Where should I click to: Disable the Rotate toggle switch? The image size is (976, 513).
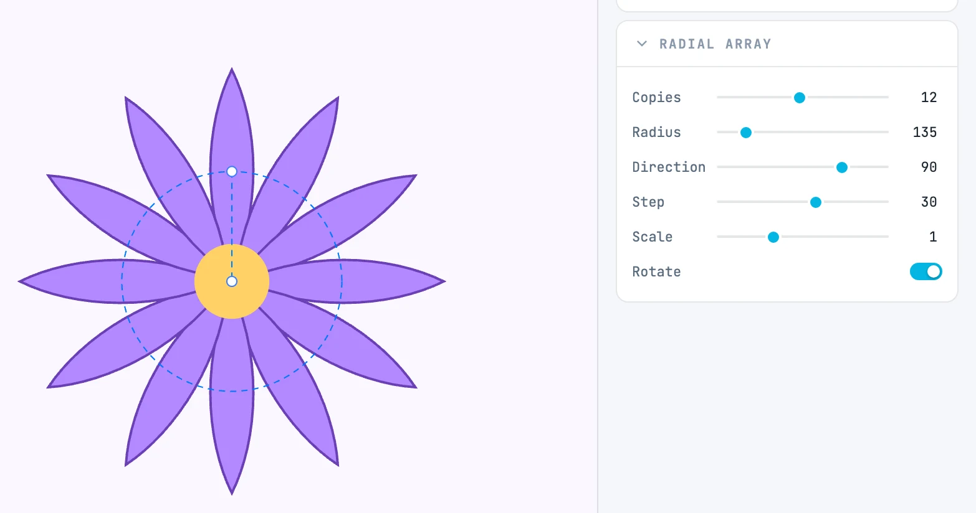pyautogui.click(x=926, y=271)
